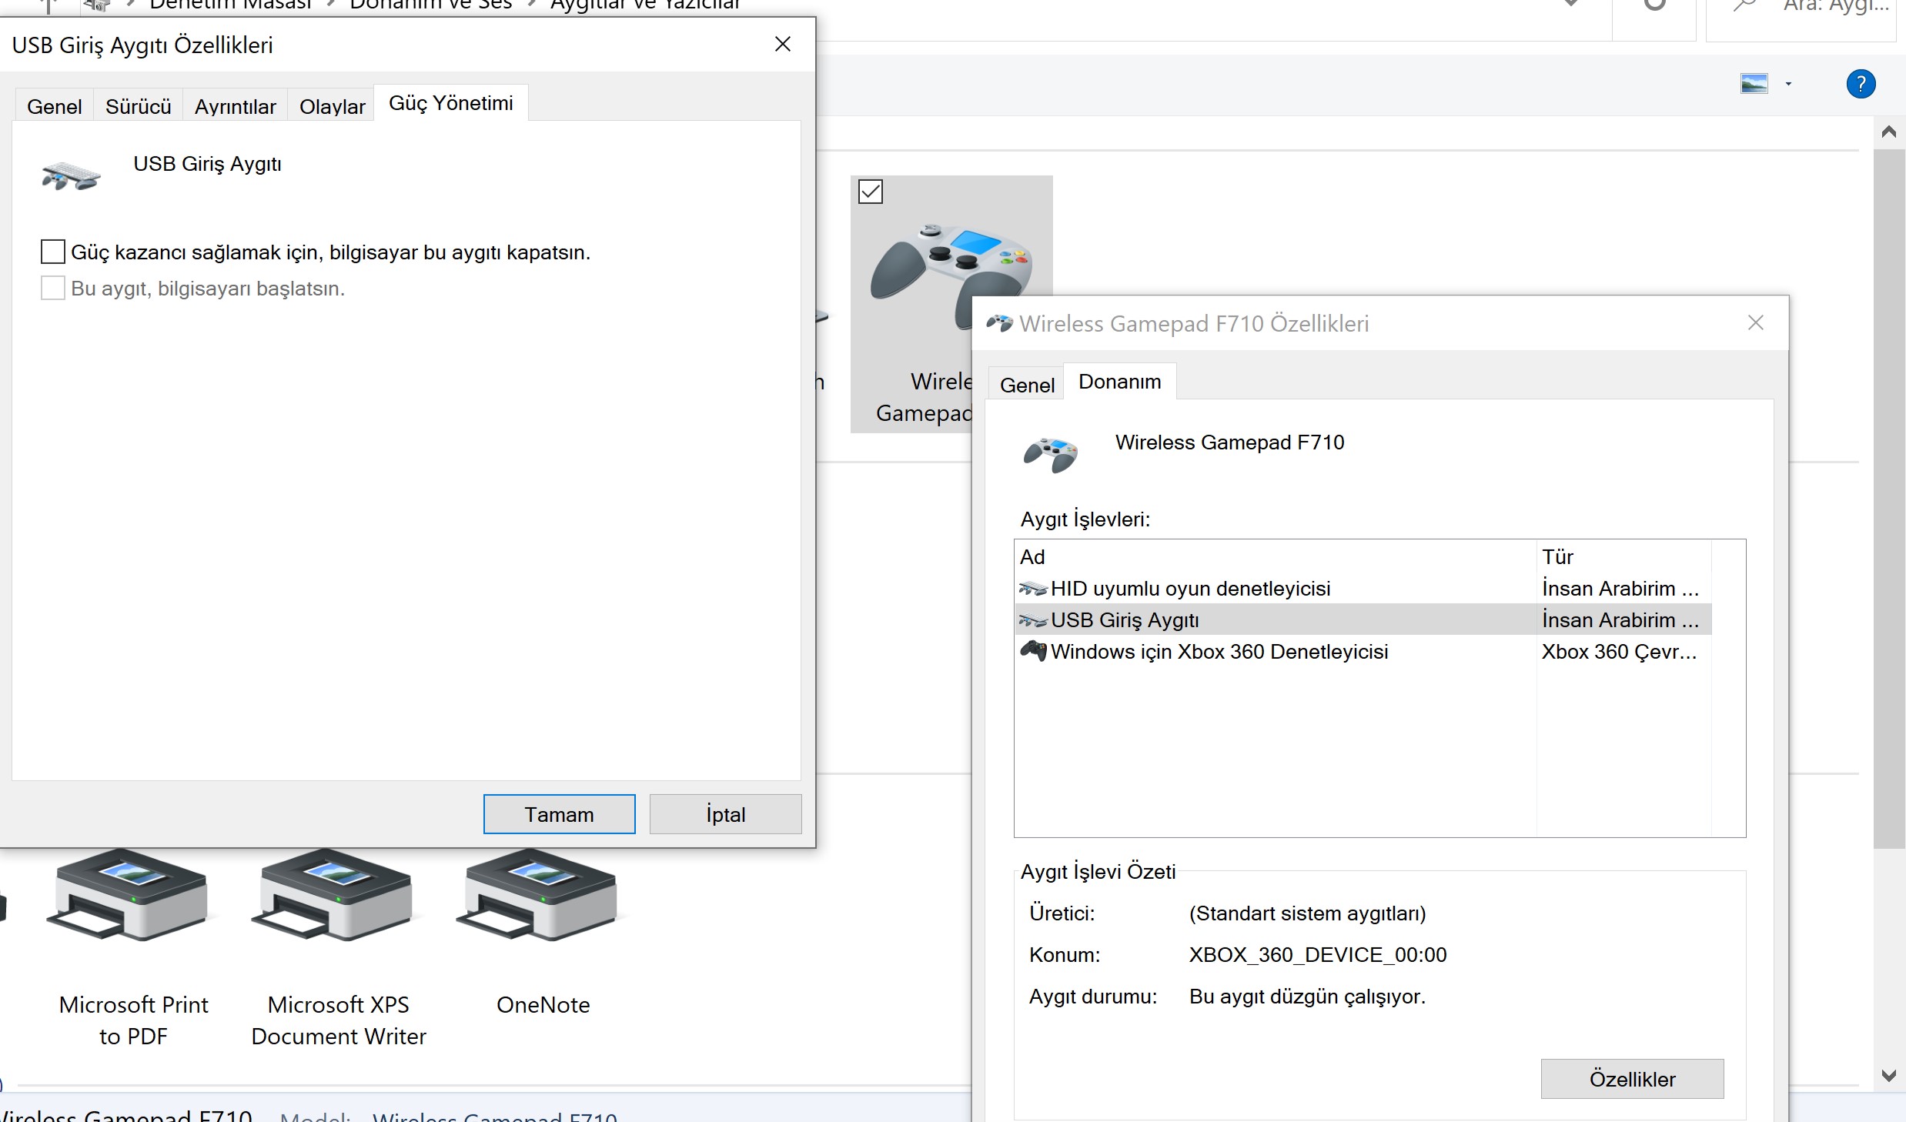
Task: Select Windows için Xbox 360 Denetleyicisi row
Action: (x=1363, y=652)
